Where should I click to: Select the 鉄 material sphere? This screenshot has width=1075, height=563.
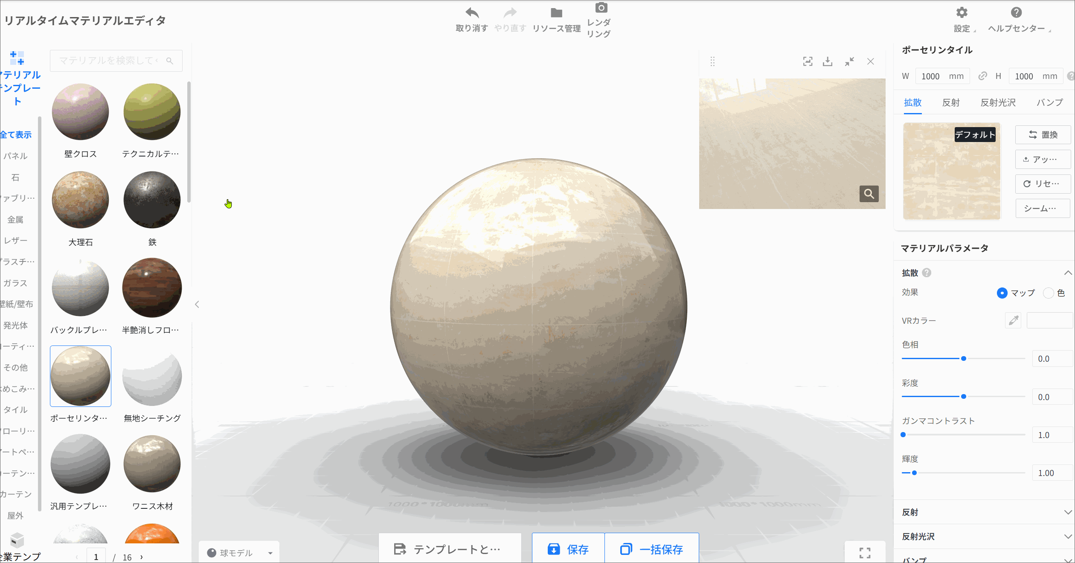(x=152, y=200)
